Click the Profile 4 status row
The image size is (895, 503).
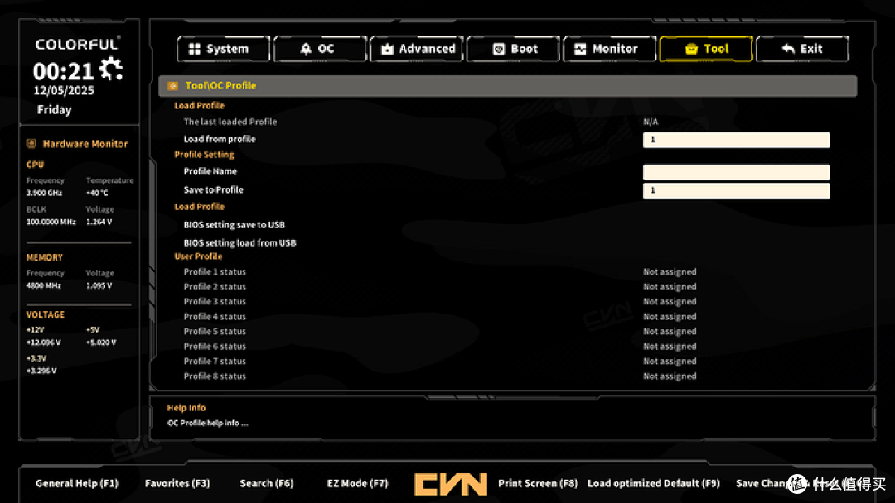coord(507,316)
